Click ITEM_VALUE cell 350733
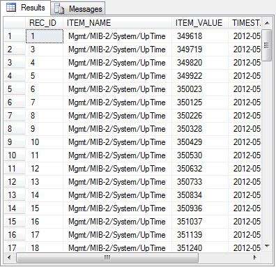This screenshot has width=276, height=267. pyautogui.click(x=200, y=182)
